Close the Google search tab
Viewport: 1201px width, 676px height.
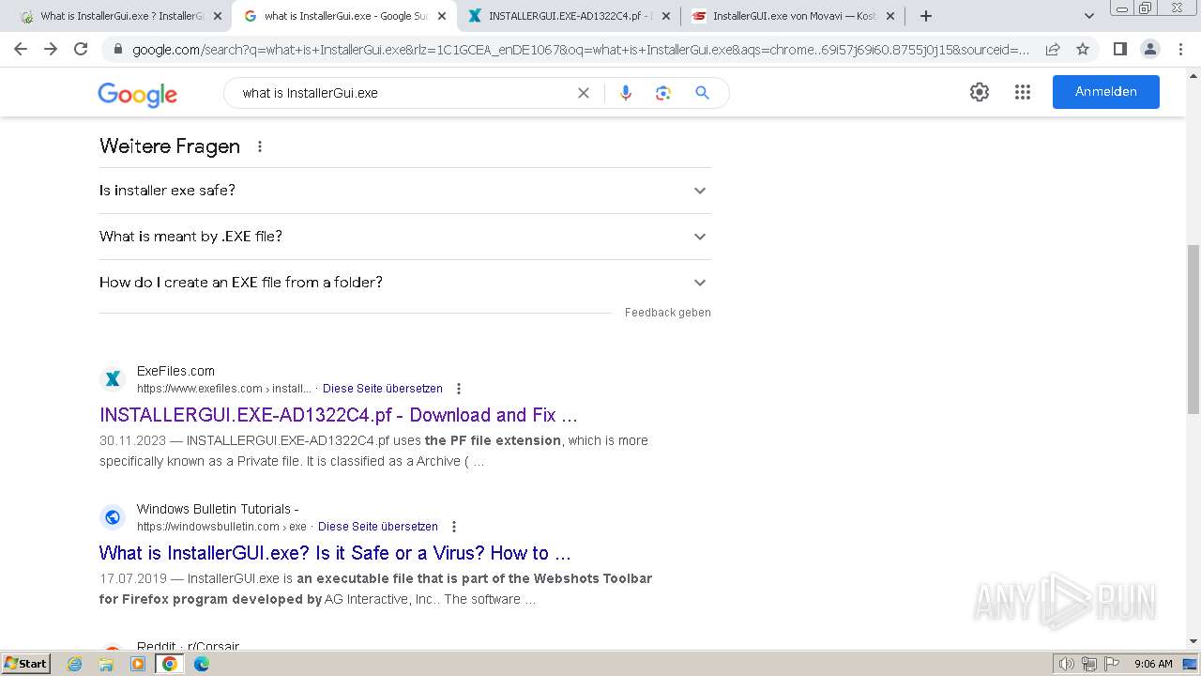[x=442, y=16]
